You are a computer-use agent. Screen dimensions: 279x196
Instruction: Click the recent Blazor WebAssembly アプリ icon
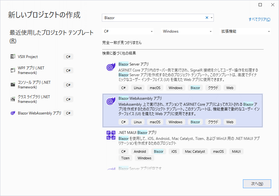coord(13,113)
